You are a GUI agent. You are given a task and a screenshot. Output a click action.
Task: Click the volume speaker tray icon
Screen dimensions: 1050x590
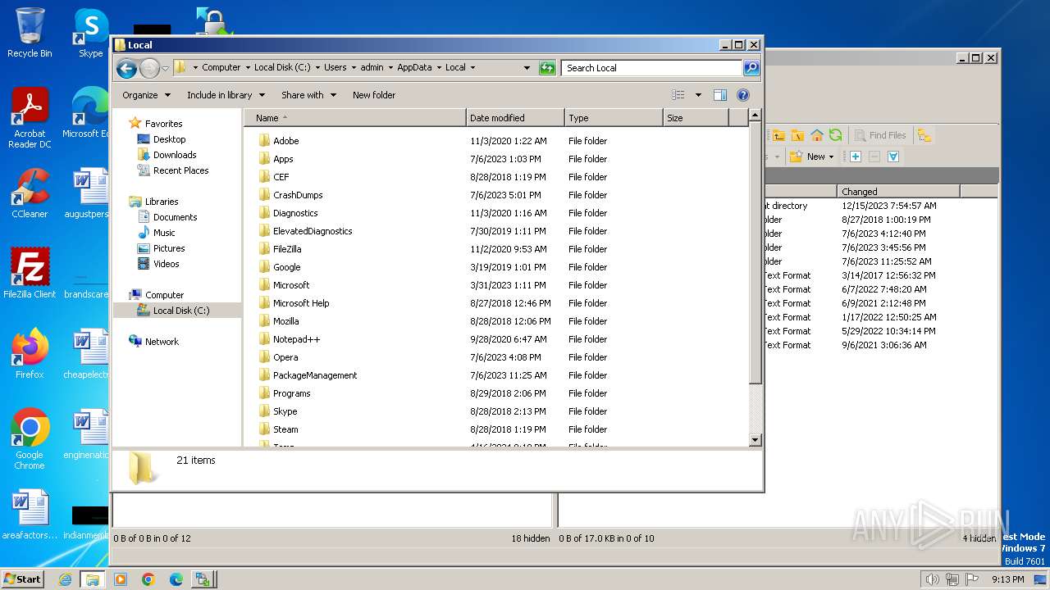932,579
